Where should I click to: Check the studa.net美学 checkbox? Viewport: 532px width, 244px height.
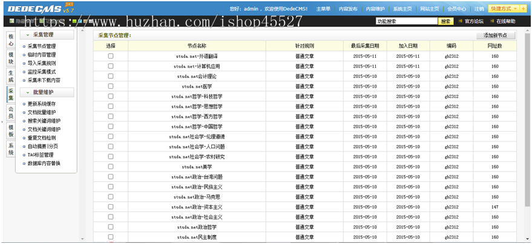point(111,167)
